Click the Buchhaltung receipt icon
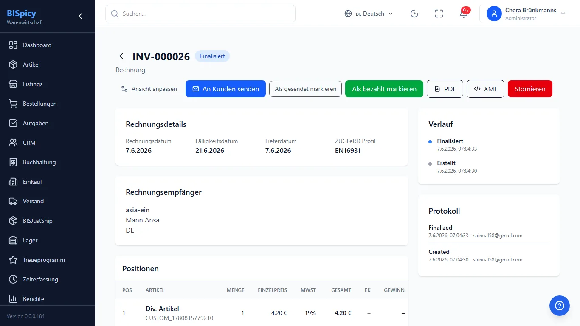Image resolution: width=580 pixels, height=326 pixels. click(x=13, y=162)
